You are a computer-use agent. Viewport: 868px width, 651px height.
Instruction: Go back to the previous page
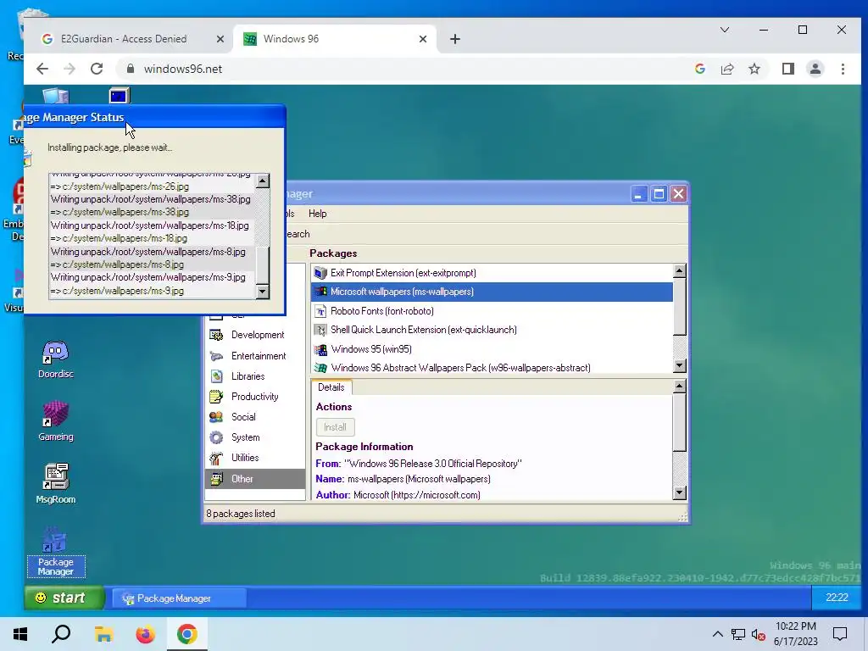[x=42, y=69]
